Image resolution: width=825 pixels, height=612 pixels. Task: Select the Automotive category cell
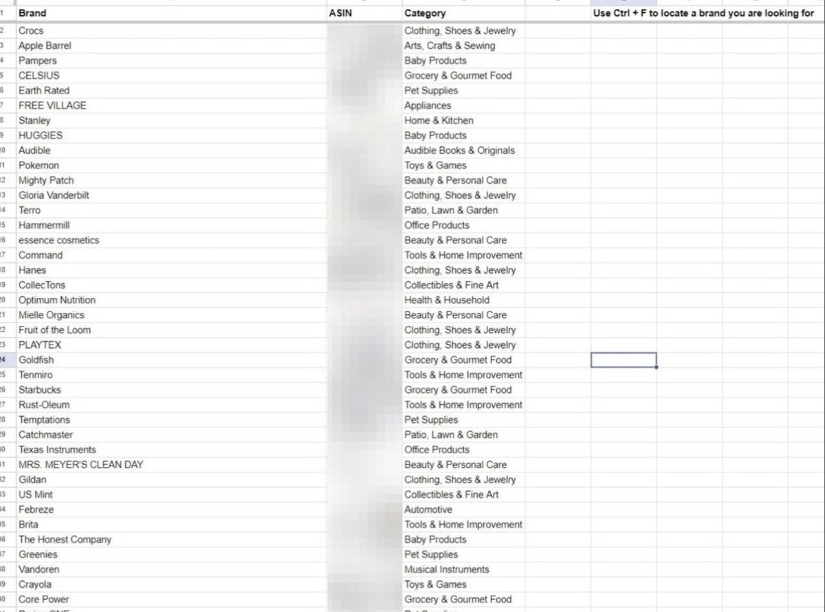(x=463, y=510)
